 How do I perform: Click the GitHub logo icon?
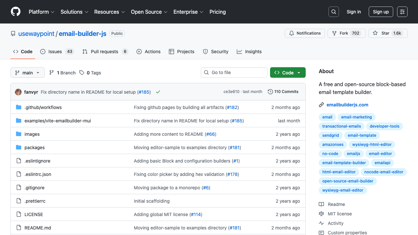click(15, 12)
